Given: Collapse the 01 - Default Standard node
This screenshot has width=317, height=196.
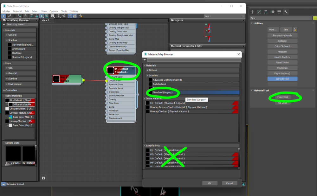Looking at the screenshot, I should tap(133, 69).
